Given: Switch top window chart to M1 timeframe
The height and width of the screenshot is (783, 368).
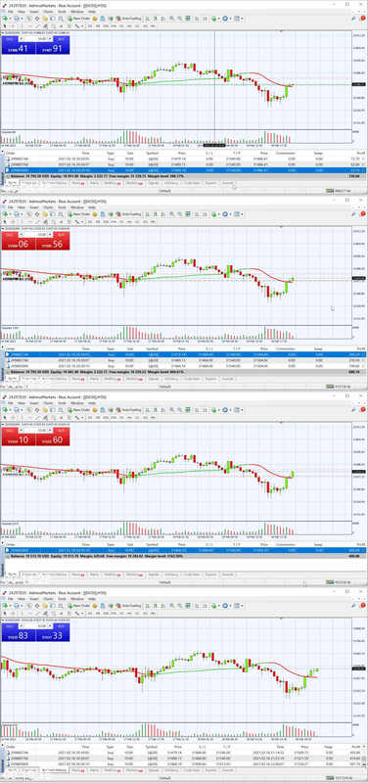Looking at the screenshot, I should (90, 25).
